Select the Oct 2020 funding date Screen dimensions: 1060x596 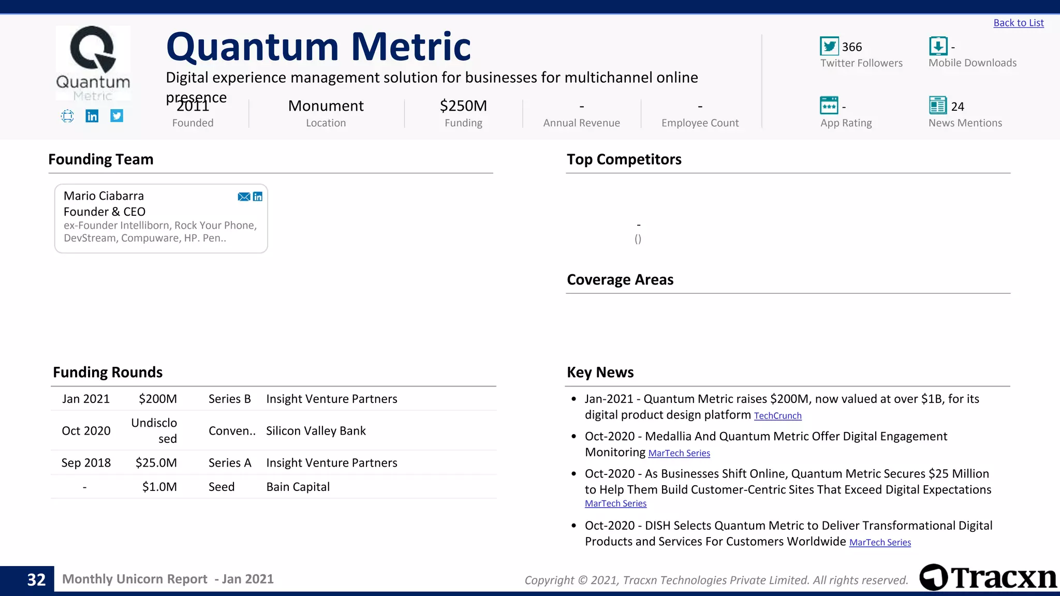[86, 431]
